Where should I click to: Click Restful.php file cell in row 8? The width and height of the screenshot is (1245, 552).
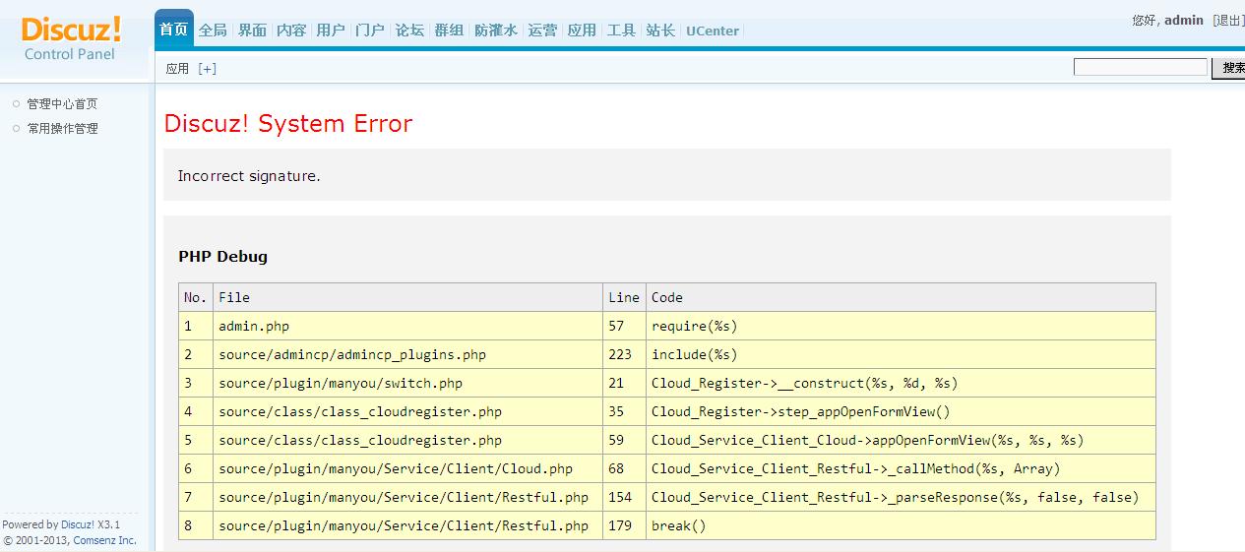407,525
